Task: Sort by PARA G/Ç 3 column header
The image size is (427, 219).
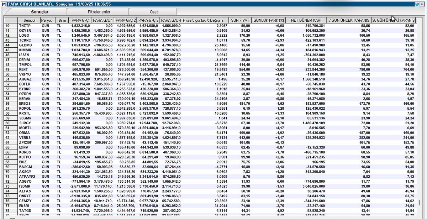Action: 148,20
